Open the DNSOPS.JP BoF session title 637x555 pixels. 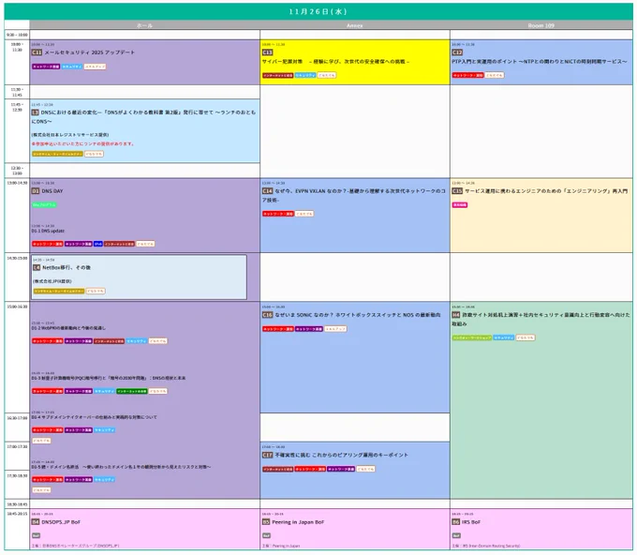61,522
